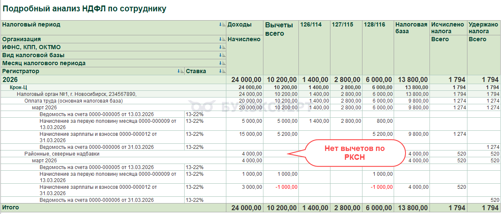Click sort icon beside Организация

pos(222,39)
